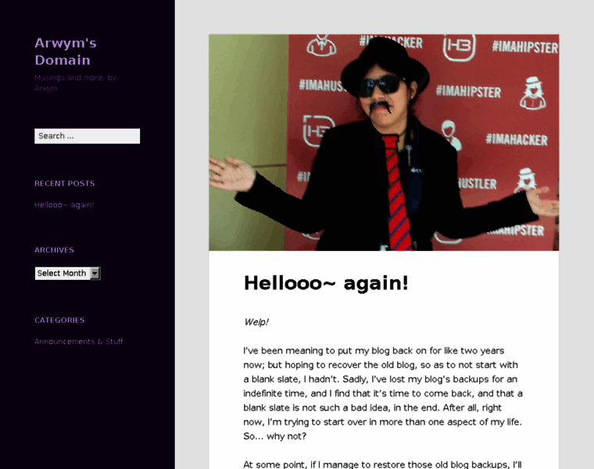Click the 'Hellooo~ again!' post heading

tap(326, 283)
